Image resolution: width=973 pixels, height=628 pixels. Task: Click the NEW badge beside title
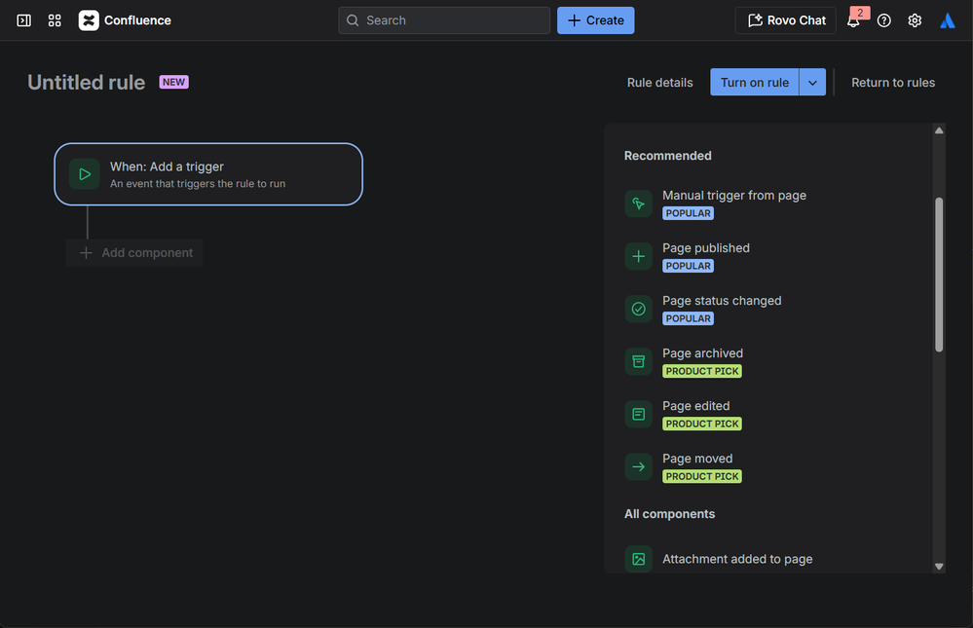[173, 82]
